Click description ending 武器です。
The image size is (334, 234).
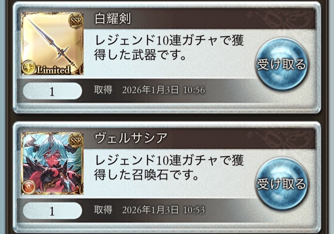(169, 48)
